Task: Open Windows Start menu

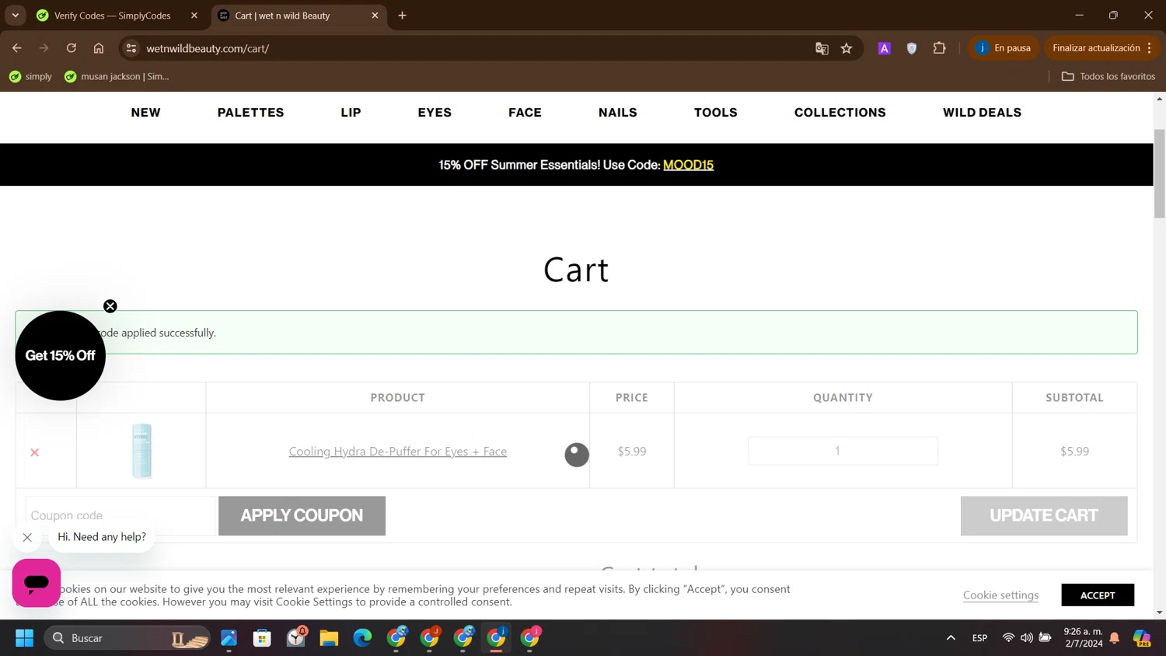Action: click(x=24, y=638)
